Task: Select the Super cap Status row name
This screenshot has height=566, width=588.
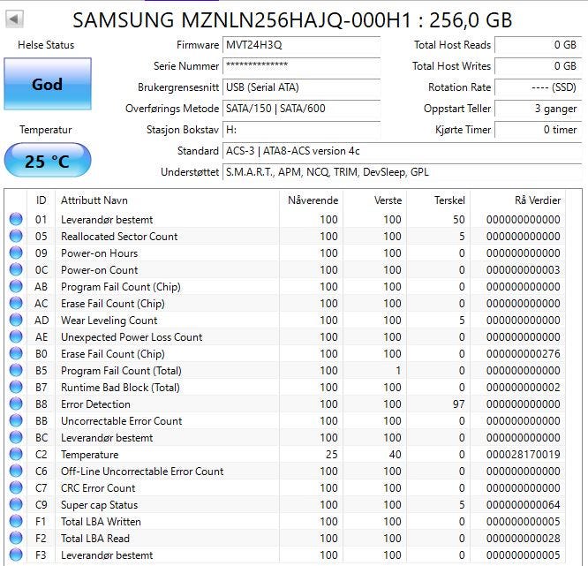Action: pyautogui.click(x=100, y=504)
